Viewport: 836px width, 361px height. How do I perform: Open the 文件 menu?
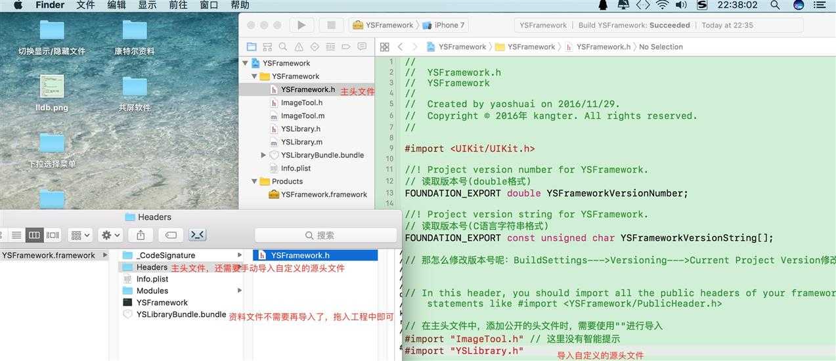(85, 5)
